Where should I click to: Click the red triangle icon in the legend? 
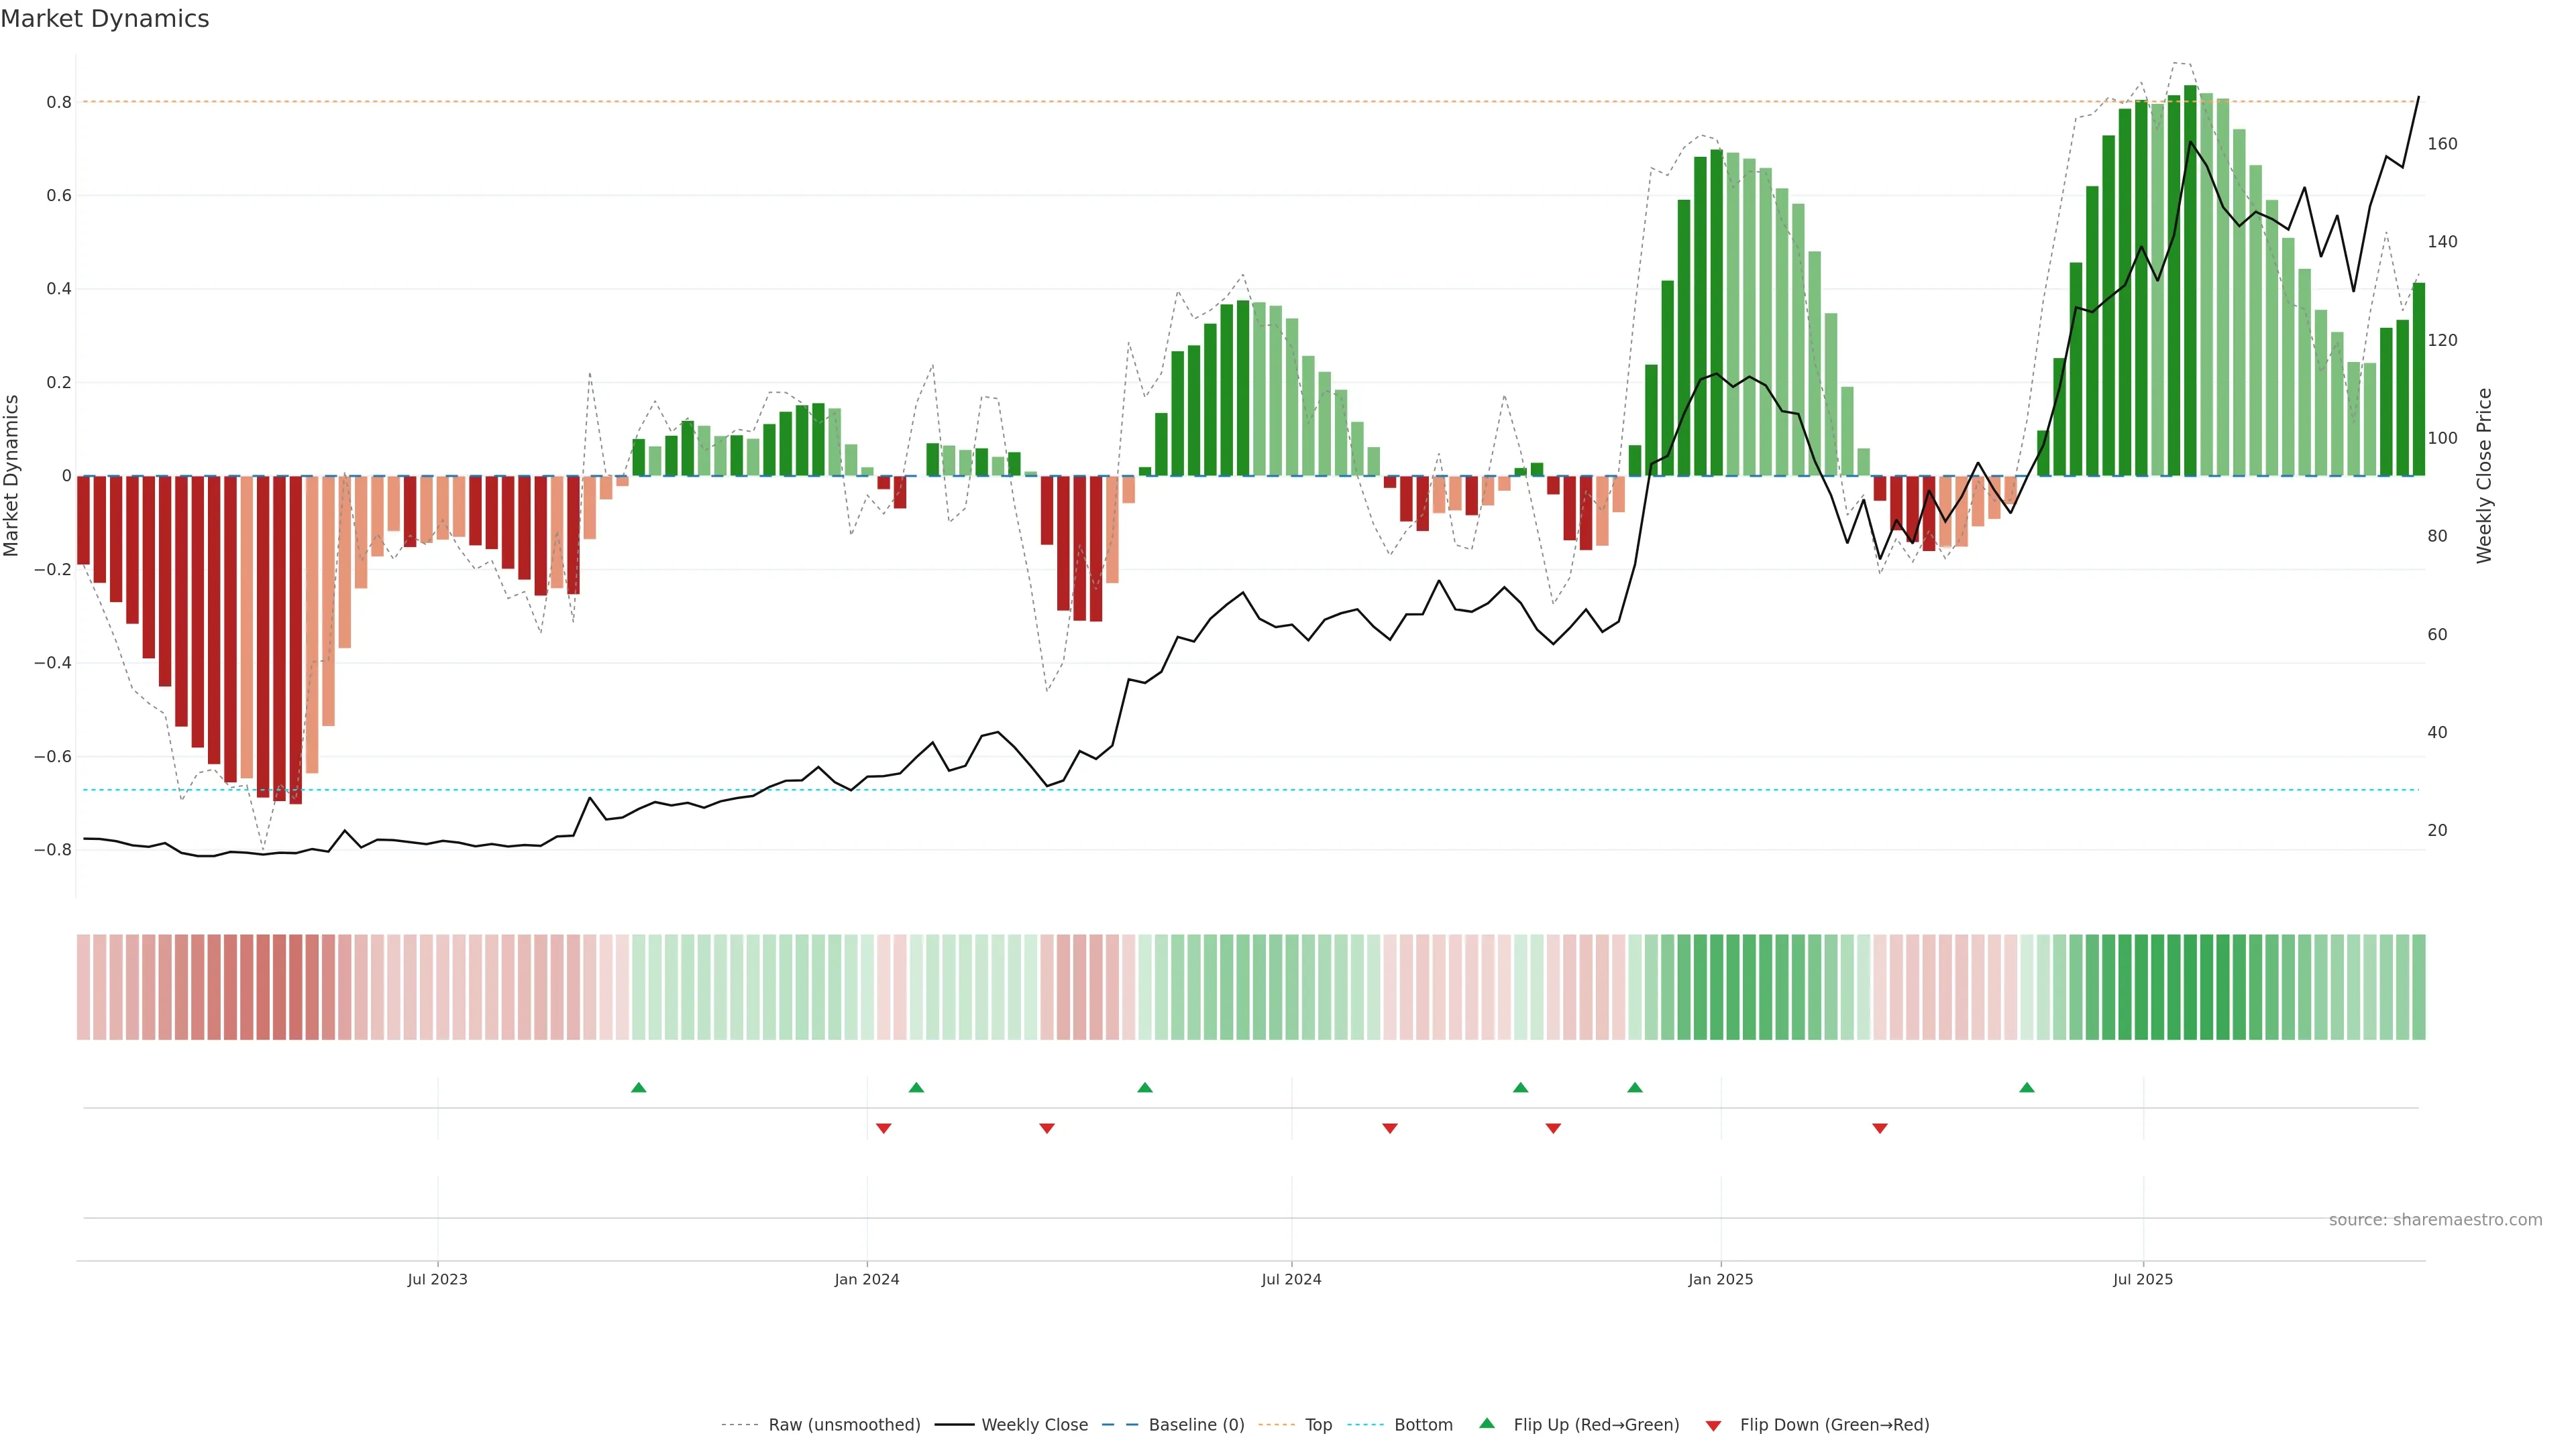1713,1426
